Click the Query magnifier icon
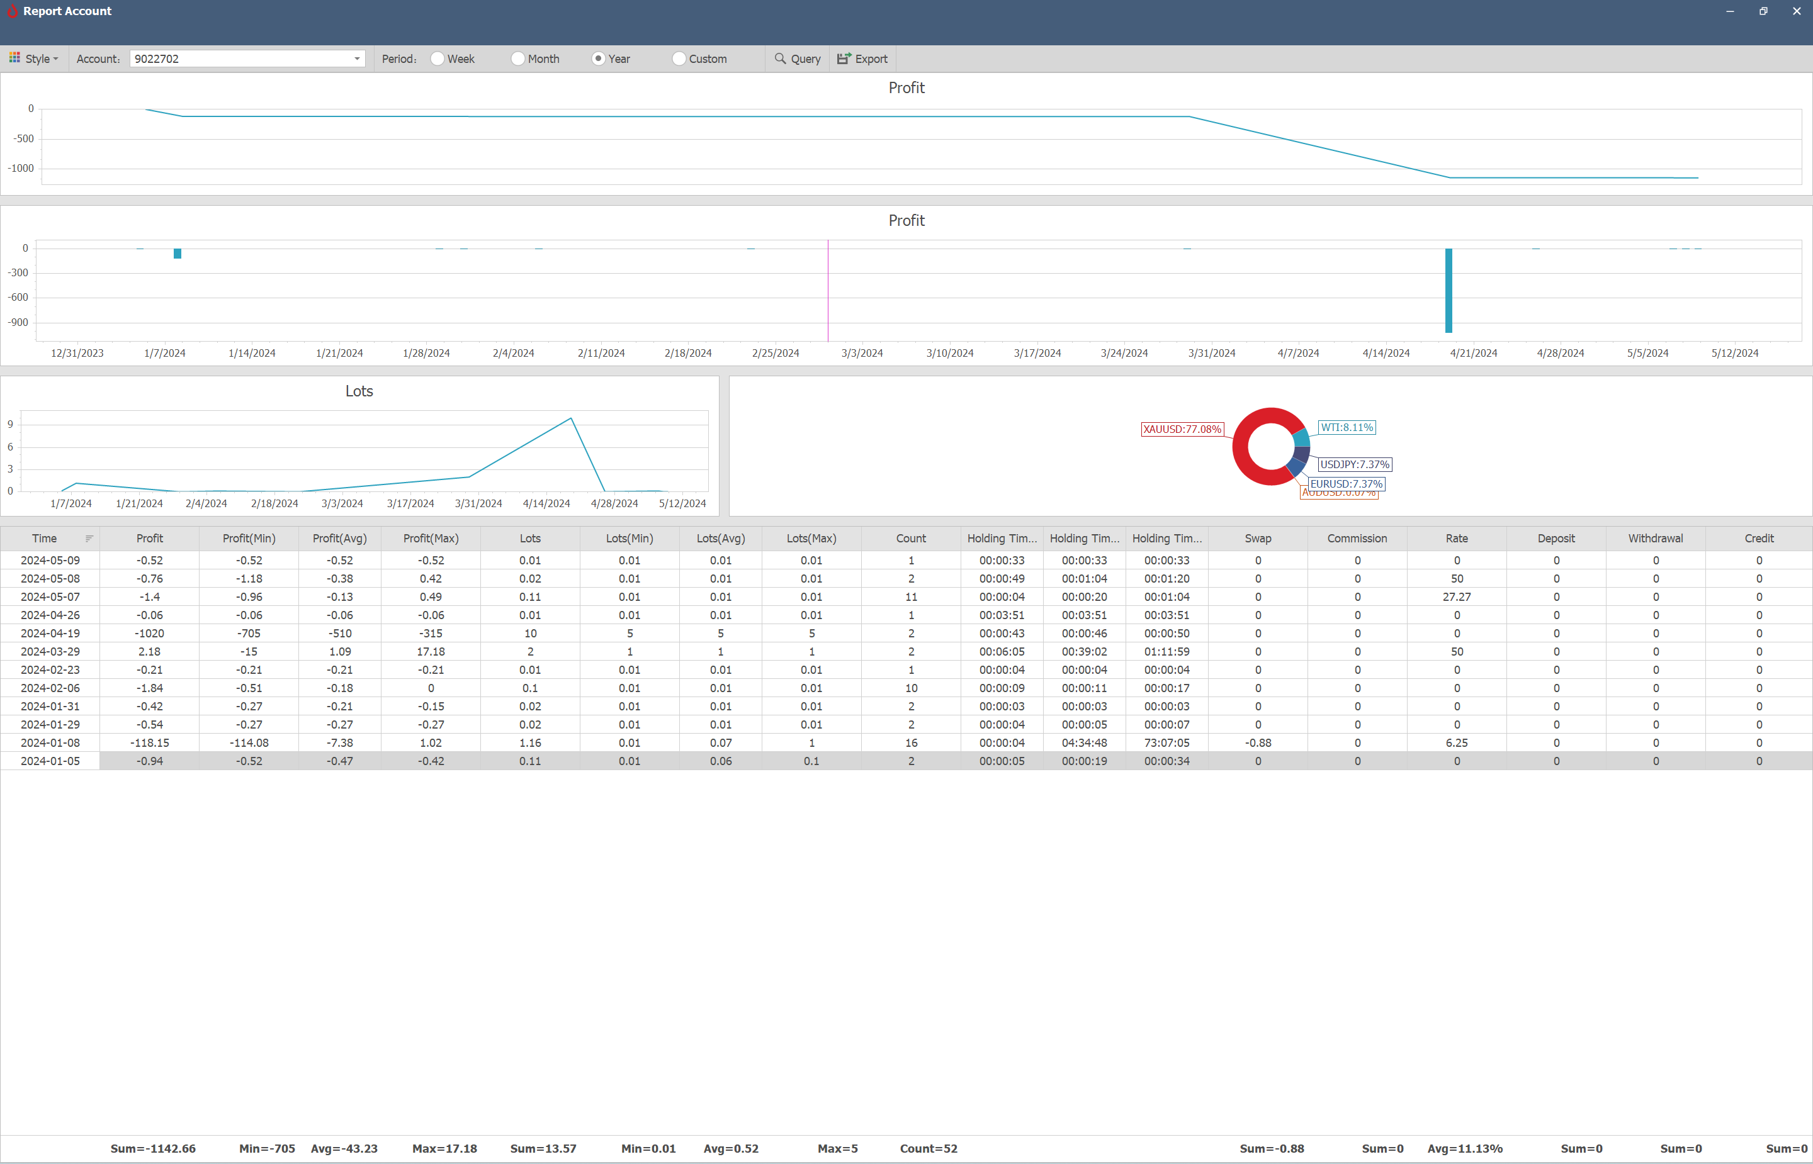Image resolution: width=1813 pixels, height=1164 pixels. point(780,58)
